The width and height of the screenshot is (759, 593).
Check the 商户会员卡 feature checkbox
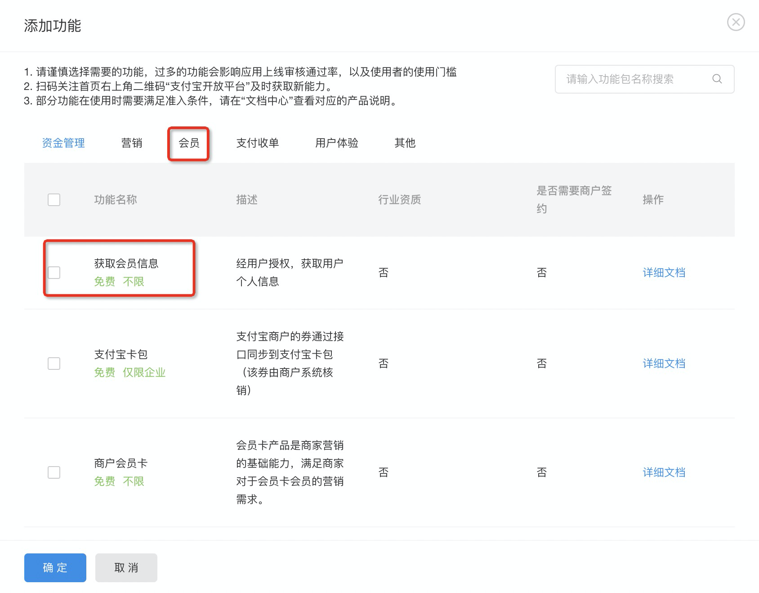point(54,472)
